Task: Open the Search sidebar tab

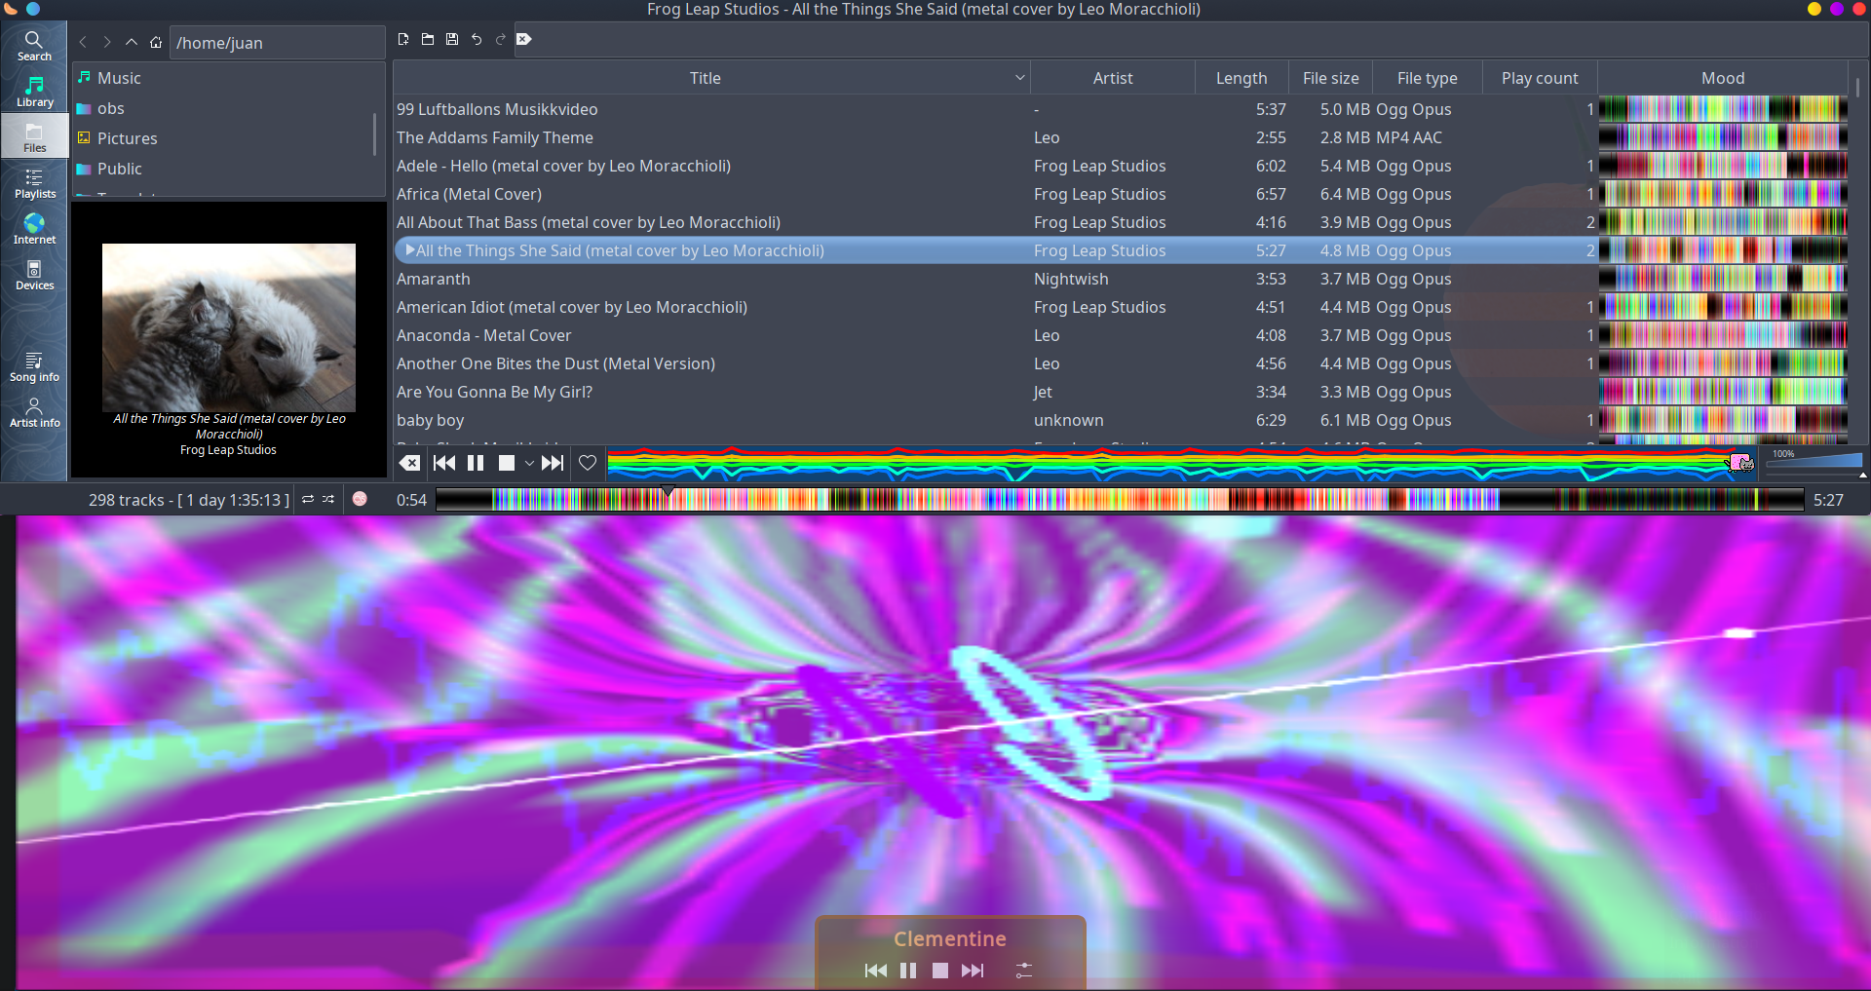Action: pos(34,46)
